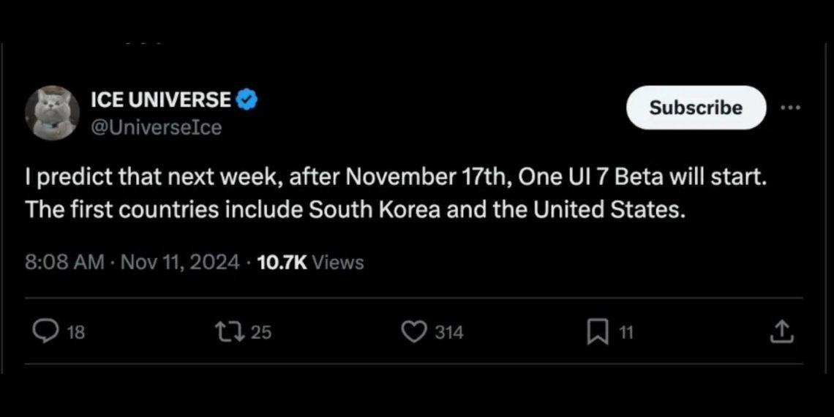Open the cat profile picture avatar
Screen dimensions: 834x417
[x=53, y=113]
